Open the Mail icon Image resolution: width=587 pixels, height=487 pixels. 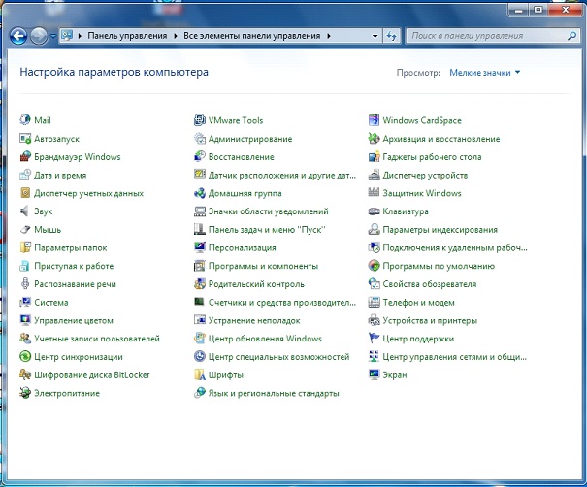click(25, 119)
